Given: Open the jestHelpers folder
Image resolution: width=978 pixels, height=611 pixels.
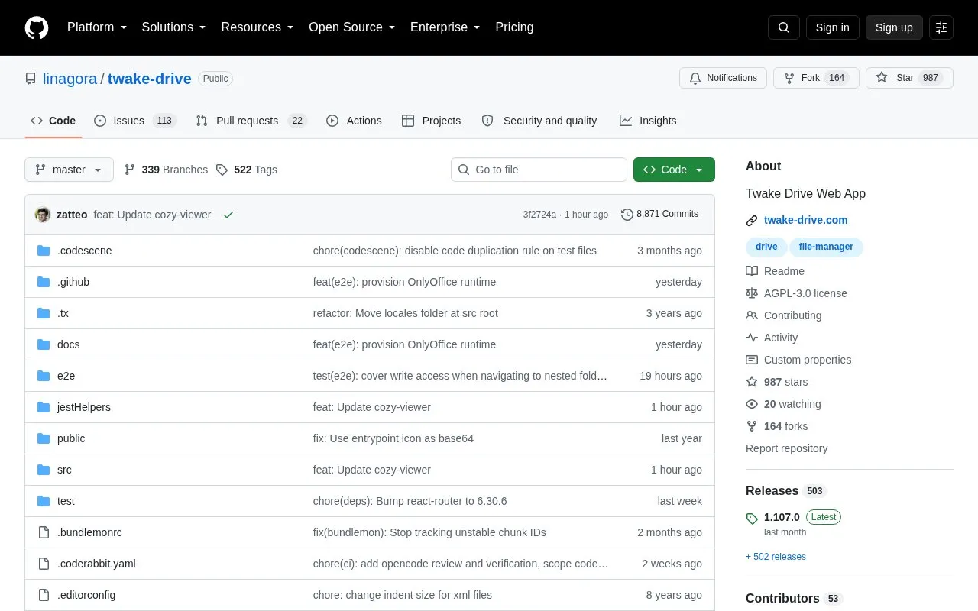Looking at the screenshot, I should click(x=84, y=407).
